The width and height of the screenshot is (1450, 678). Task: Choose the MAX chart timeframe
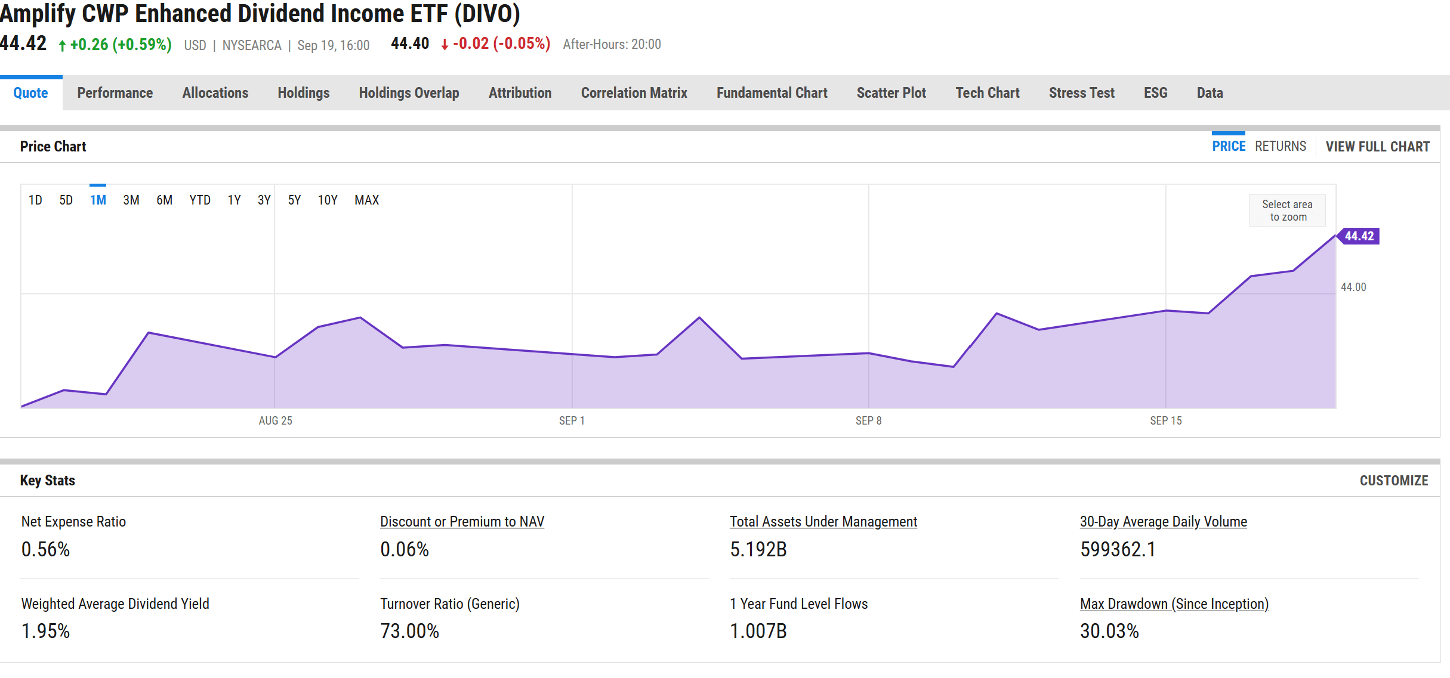tap(366, 200)
